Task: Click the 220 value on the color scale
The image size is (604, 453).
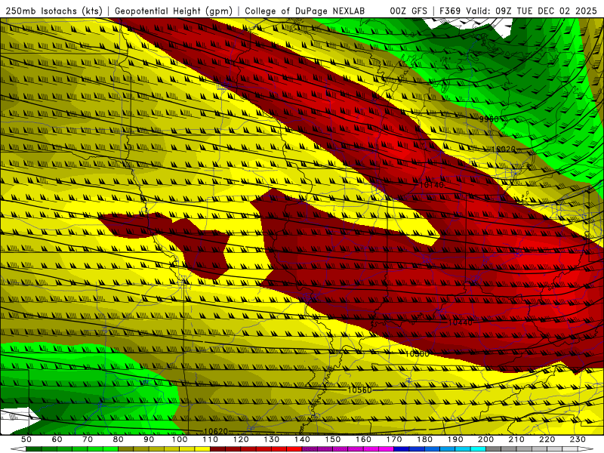Action: coord(547,439)
